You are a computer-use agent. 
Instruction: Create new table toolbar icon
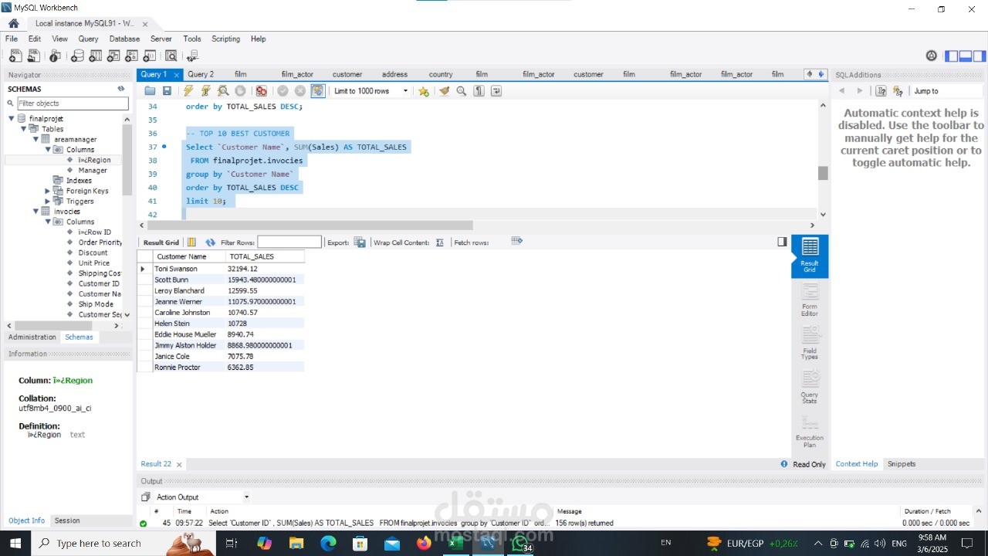point(96,56)
